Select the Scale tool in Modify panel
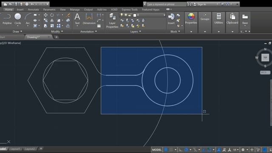The image size is (272, 153). pyautogui.click(x=52, y=26)
